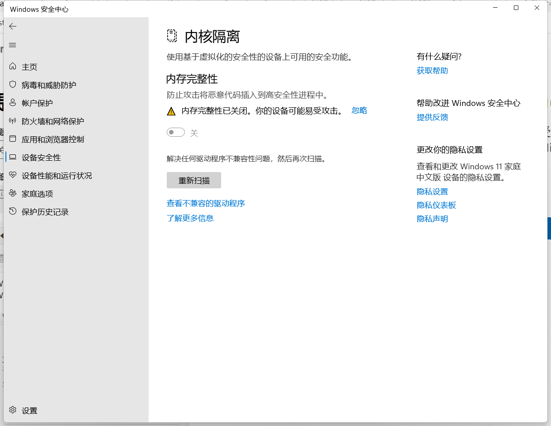
Task: Click the person icon for account protection
Action: [13, 103]
